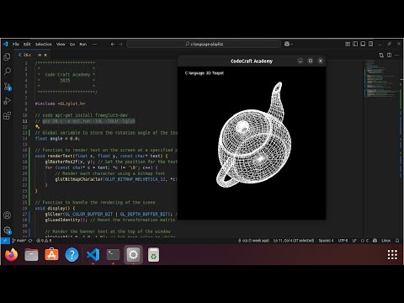Image resolution: width=404 pixels, height=303 pixels.
Task: Click the git blame 'cca (1 week ago)' entry
Action: [253, 241]
